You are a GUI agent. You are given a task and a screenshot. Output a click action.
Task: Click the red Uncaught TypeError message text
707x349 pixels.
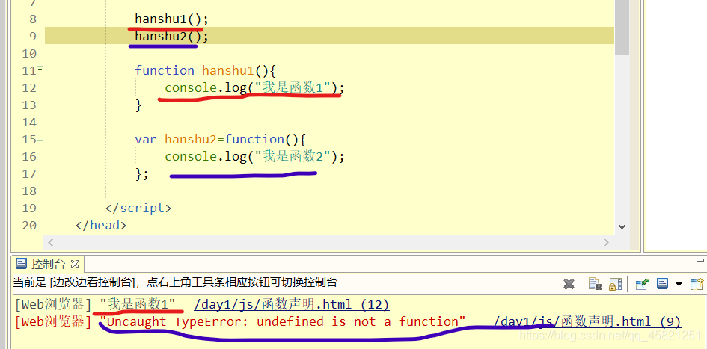pyautogui.click(x=283, y=321)
